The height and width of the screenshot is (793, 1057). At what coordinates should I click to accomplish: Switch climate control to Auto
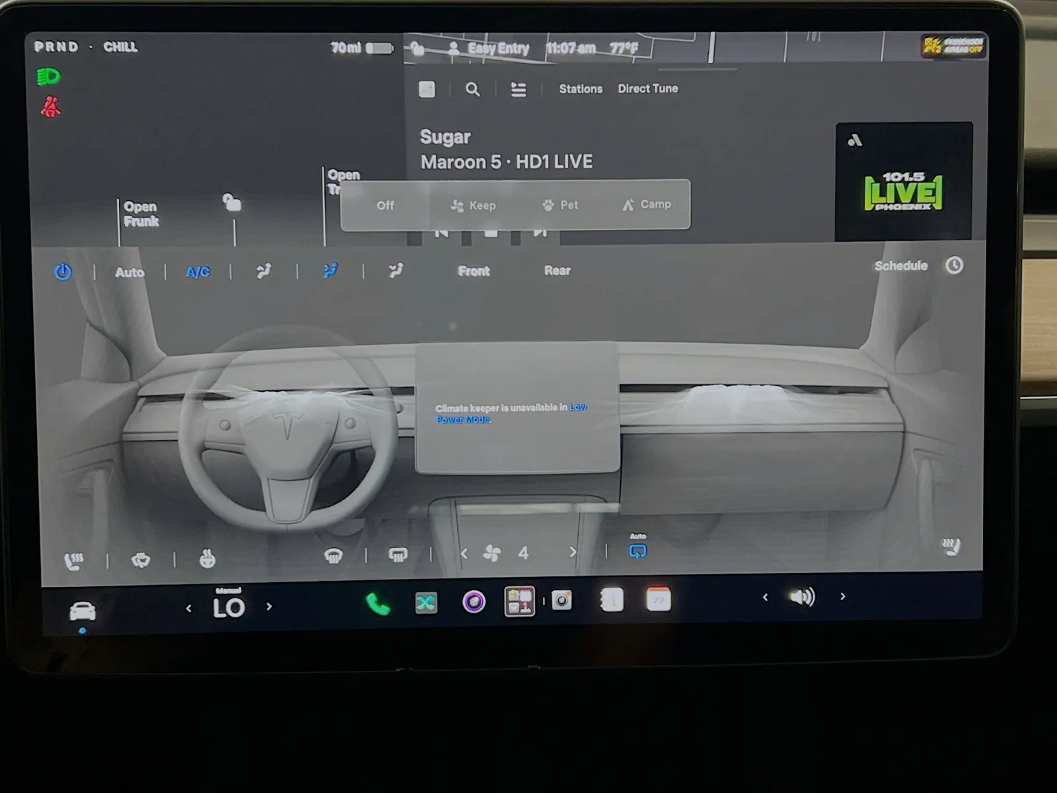pos(129,272)
